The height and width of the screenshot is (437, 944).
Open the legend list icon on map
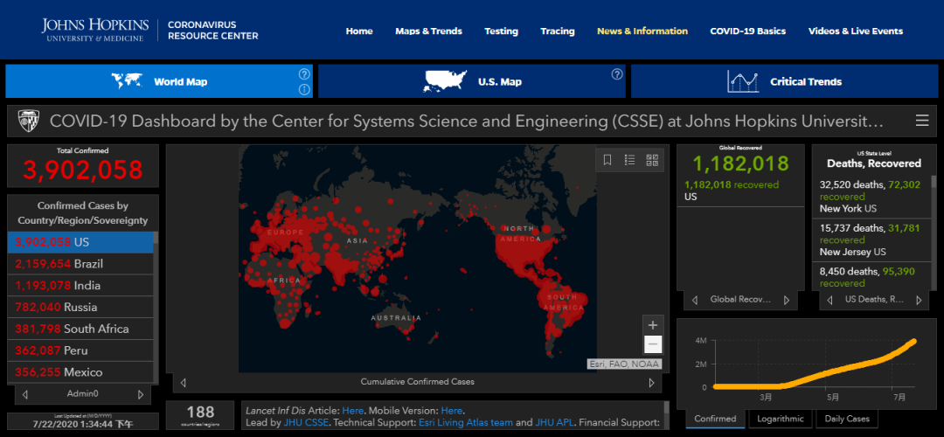tap(629, 160)
